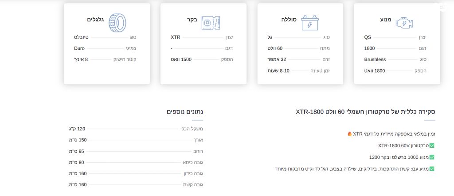Screen dimensions: 454x196
Task: Click the 160 ס"מ value in גובה קשת row
Action: pos(78,185)
